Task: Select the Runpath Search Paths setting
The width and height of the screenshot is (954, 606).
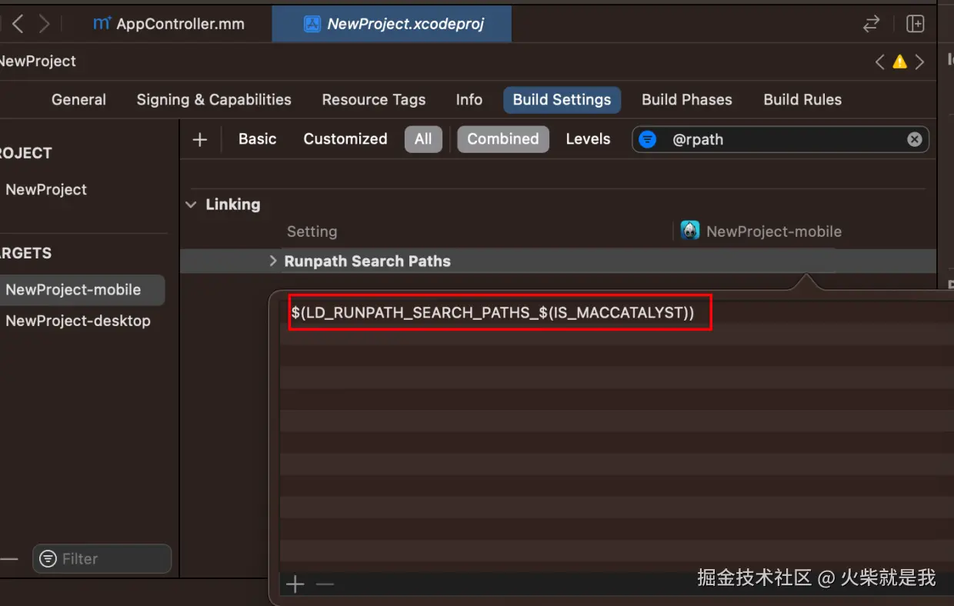Action: coord(367,261)
